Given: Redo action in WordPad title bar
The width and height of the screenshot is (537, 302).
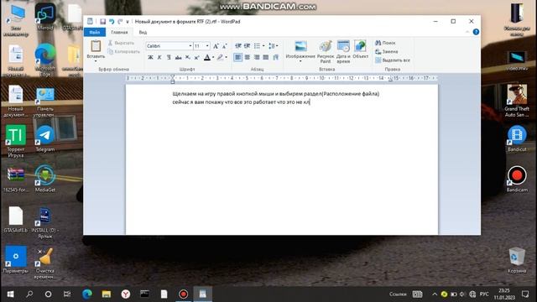Looking at the screenshot, I should pyautogui.click(x=120, y=22).
